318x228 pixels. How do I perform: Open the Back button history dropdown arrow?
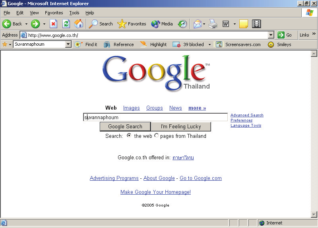click(26, 24)
